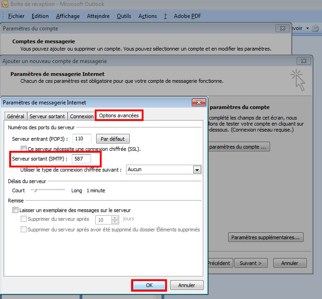
Task: Click the Suivant > button
Action: (251, 263)
